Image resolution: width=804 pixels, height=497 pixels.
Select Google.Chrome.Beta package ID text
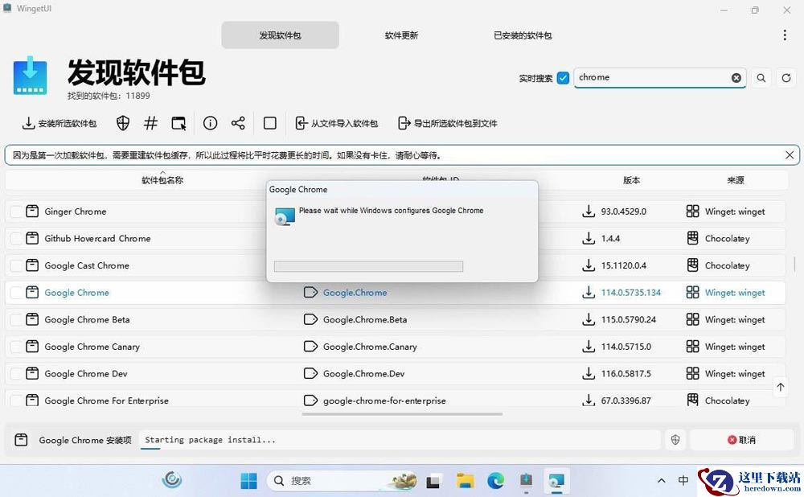(x=365, y=319)
